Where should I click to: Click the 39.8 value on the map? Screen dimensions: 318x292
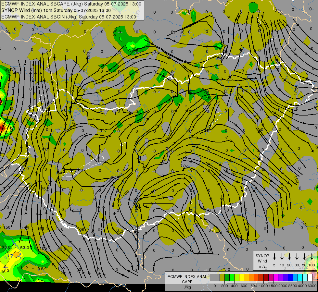tap(61, 249)
